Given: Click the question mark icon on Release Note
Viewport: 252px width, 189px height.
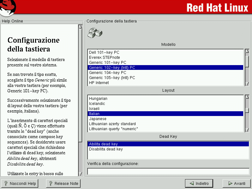Looking at the screenshot, I should click(50, 183).
